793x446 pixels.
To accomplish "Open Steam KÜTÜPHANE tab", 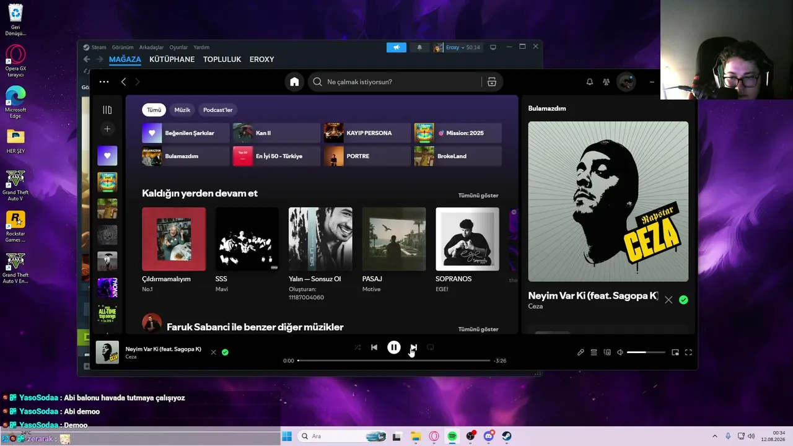I will pos(172,59).
